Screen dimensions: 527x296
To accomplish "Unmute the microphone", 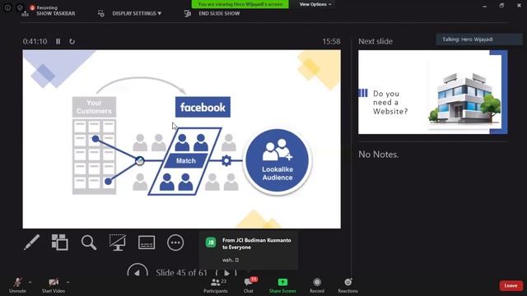I will tap(17, 285).
